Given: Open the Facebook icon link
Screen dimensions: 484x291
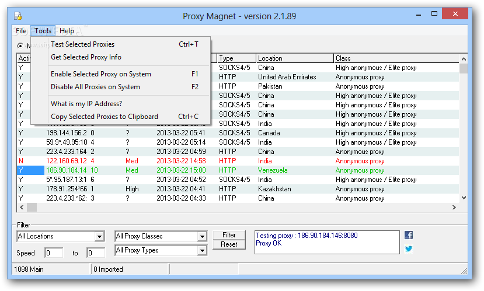Looking at the screenshot, I should point(408,235).
